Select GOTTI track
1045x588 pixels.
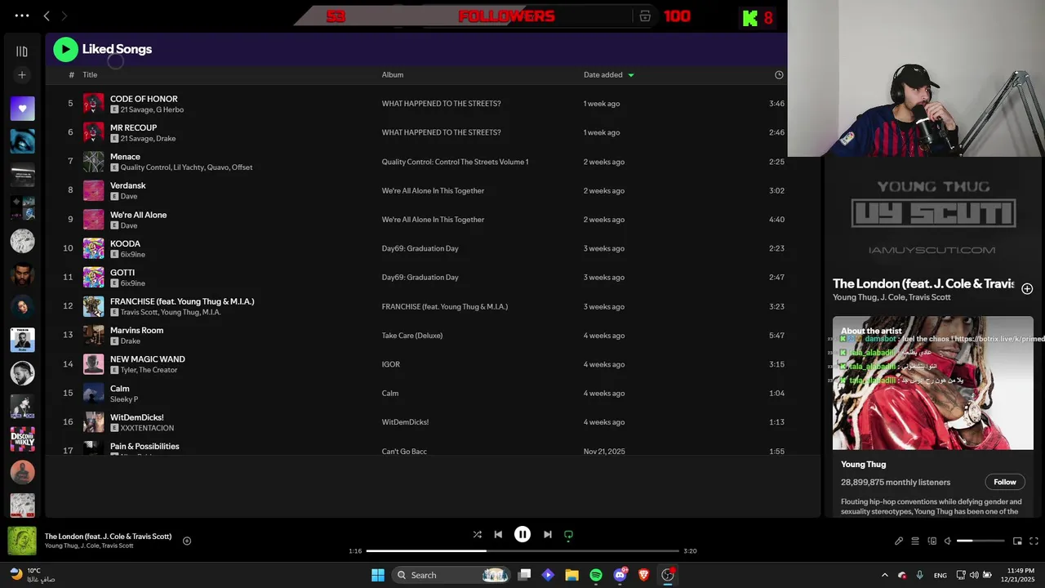click(x=122, y=273)
